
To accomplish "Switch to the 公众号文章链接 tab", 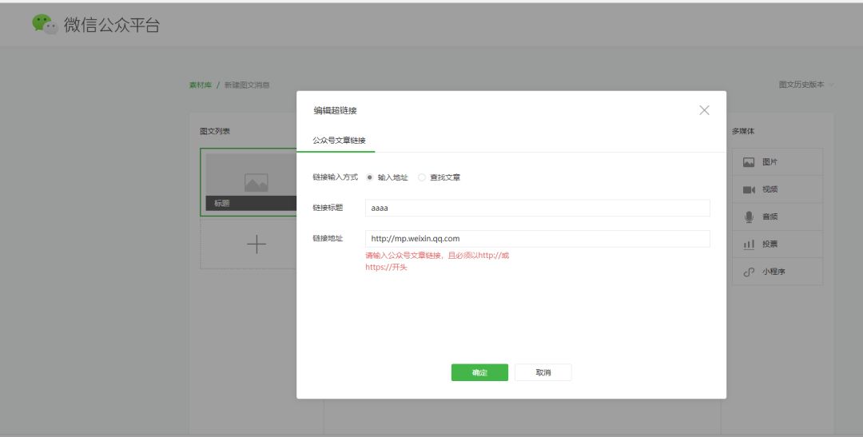I will click(339, 141).
